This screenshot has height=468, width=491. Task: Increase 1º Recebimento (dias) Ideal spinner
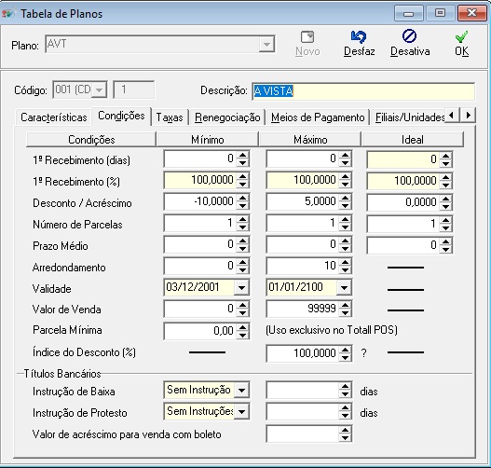coord(445,156)
